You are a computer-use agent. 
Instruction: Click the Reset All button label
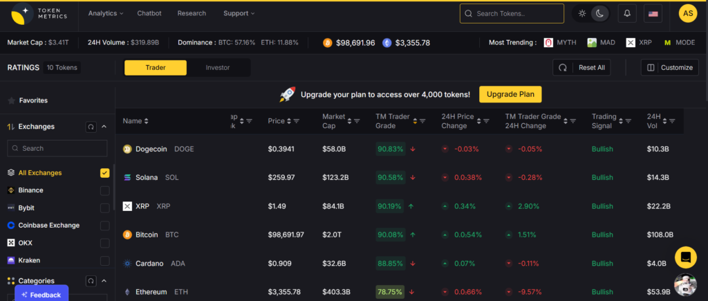coord(592,67)
